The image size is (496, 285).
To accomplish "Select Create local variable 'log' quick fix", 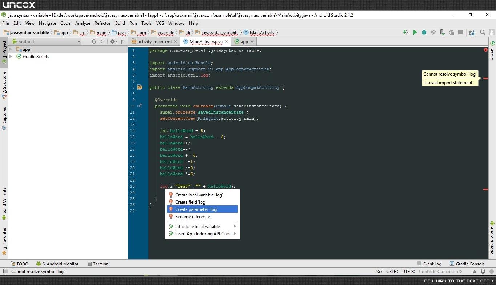I will tap(202, 195).
